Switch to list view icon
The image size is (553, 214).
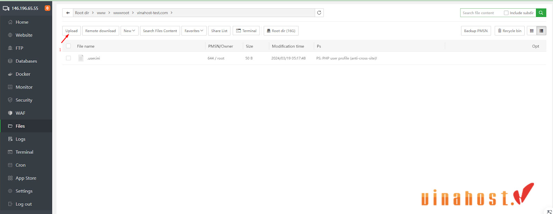tap(541, 31)
